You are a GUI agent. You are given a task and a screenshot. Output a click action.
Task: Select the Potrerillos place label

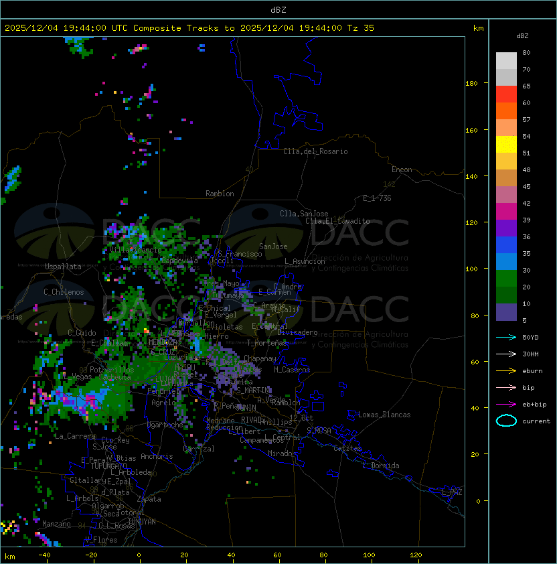[x=112, y=370]
